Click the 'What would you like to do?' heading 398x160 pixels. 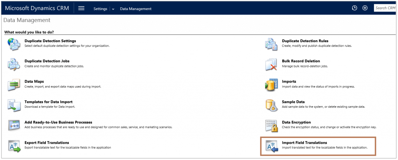pyautogui.click(x=30, y=33)
